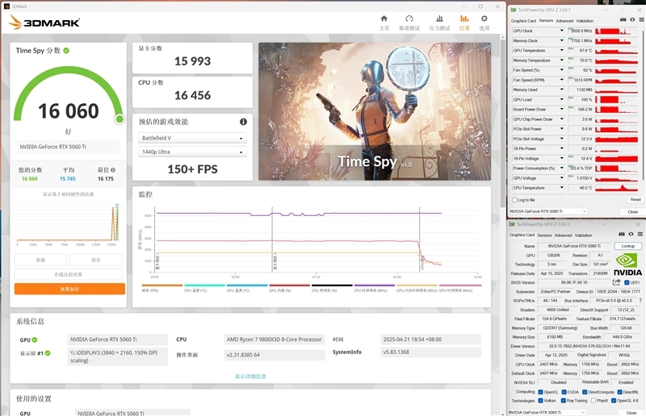Open GPU selector dropdown in Graphics Card GPU-Z window
The width and height of the screenshot is (646, 416).
(547, 412)
